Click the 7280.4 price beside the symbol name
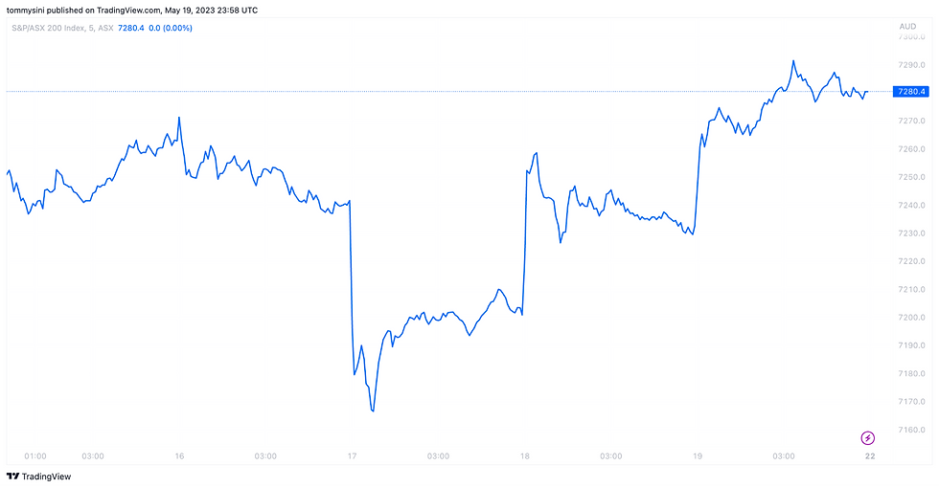Image resolution: width=939 pixels, height=488 pixels. tap(130, 28)
